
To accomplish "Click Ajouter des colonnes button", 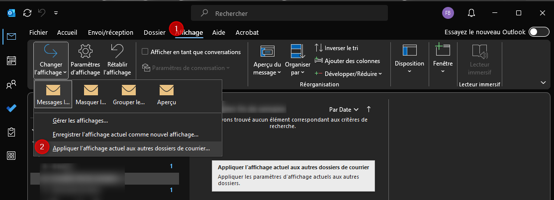I will click(x=347, y=61).
